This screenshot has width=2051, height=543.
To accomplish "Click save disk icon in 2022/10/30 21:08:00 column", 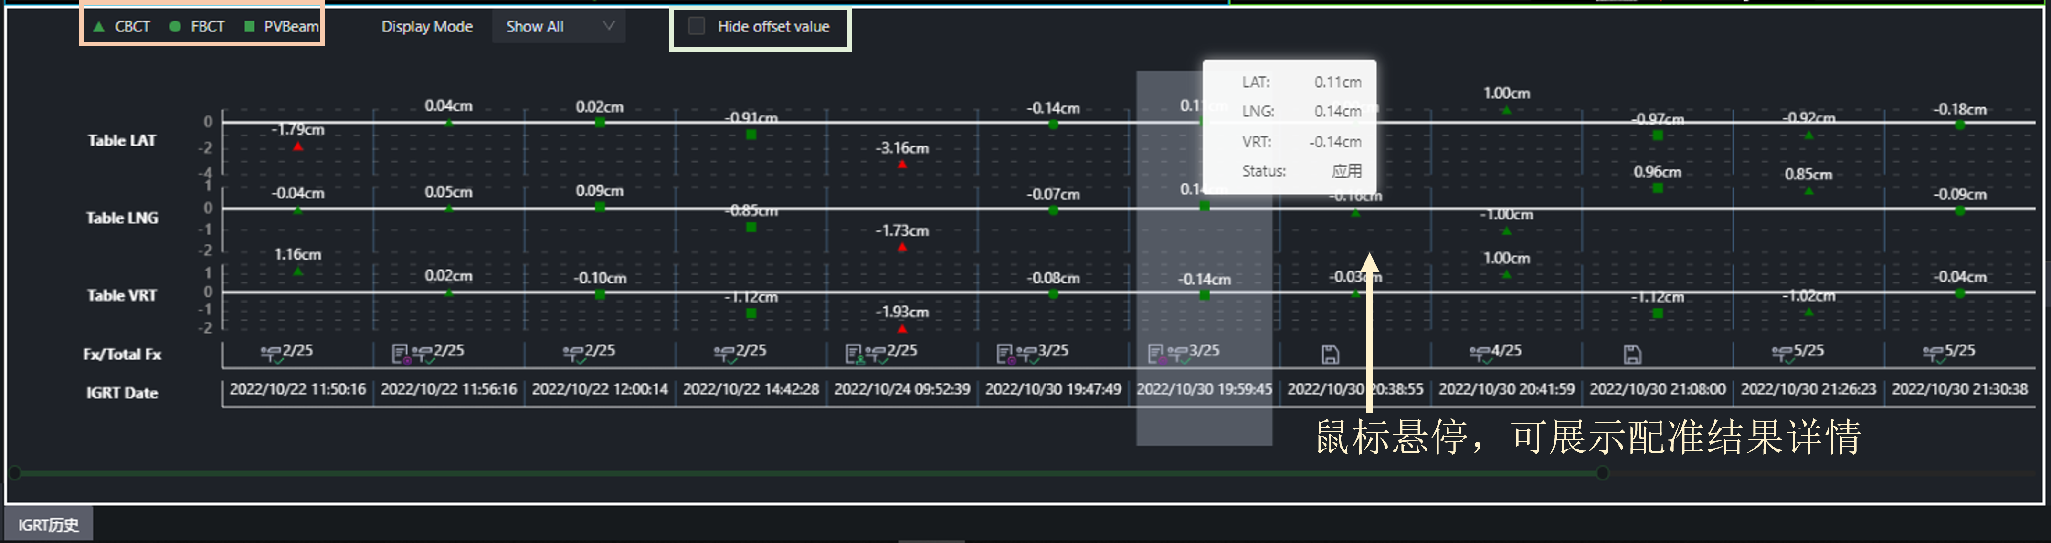I will (x=1632, y=355).
